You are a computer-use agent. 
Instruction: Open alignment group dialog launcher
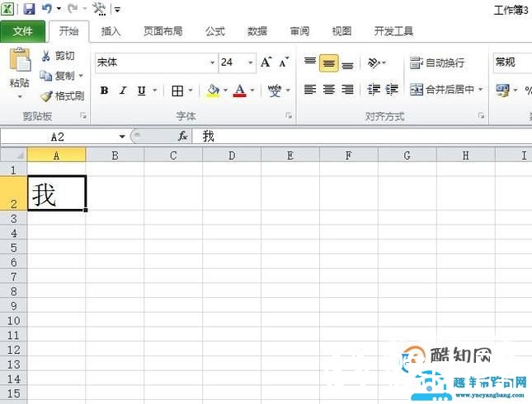click(x=481, y=116)
